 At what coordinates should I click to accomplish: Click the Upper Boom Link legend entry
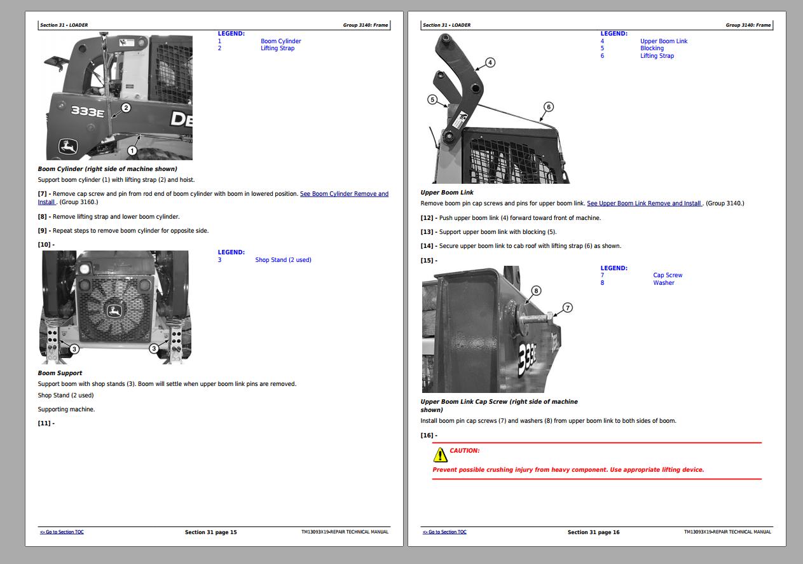pyautogui.click(x=663, y=41)
